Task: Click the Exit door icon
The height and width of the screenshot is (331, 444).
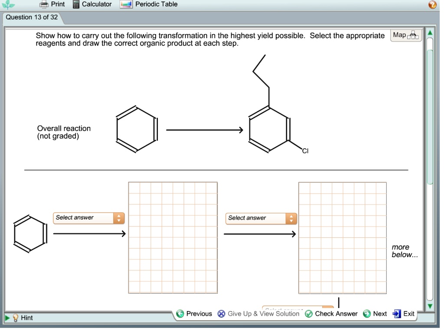Action: click(398, 314)
